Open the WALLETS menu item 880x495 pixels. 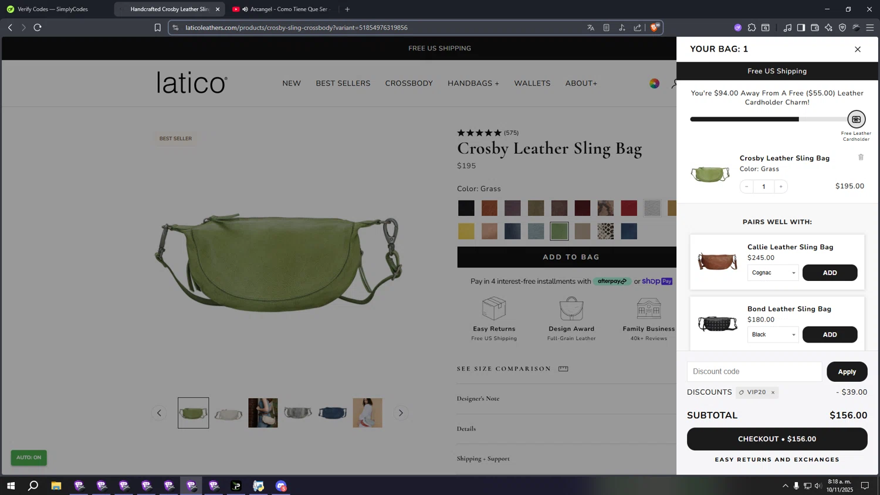click(532, 83)
